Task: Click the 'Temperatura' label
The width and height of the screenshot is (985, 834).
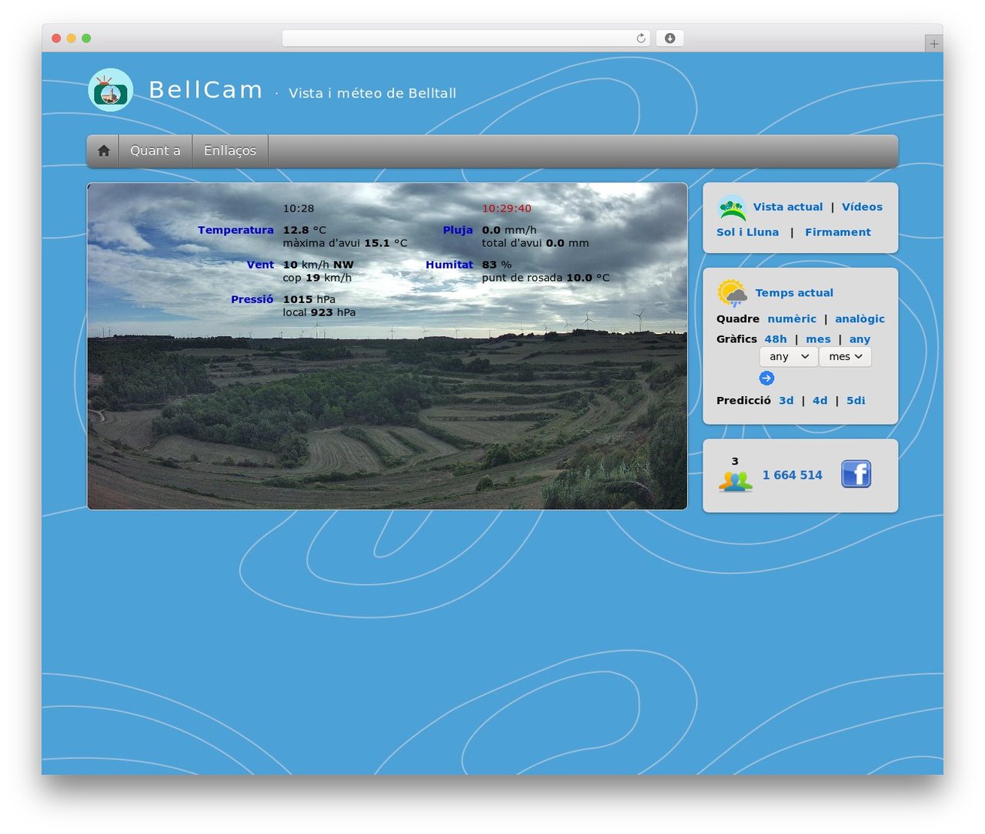Action: pyautogui.click(x=235, y=230)
